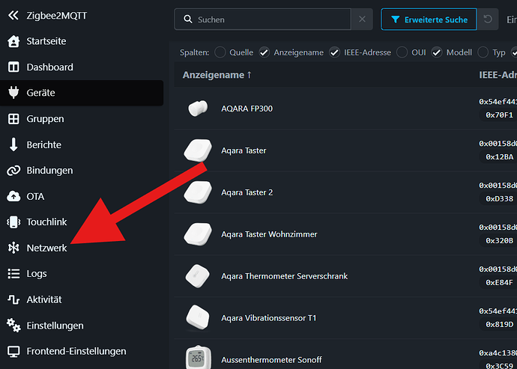Image resolution: width=517 pixels, height=369 pixels.
Task: Select the Einstellungen gears icon
Action: [13, 326]
